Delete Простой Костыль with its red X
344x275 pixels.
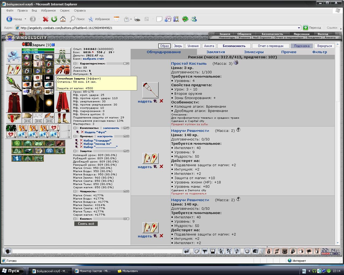(x=161, y=101)
